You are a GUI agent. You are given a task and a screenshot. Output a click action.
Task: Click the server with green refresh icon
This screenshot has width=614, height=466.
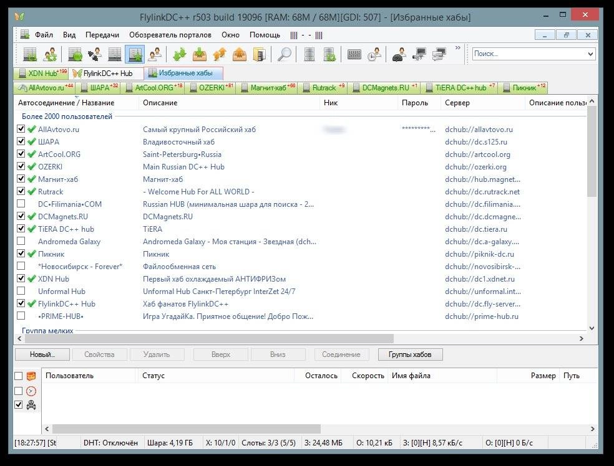pyautogui.click(x=329, y=54)
